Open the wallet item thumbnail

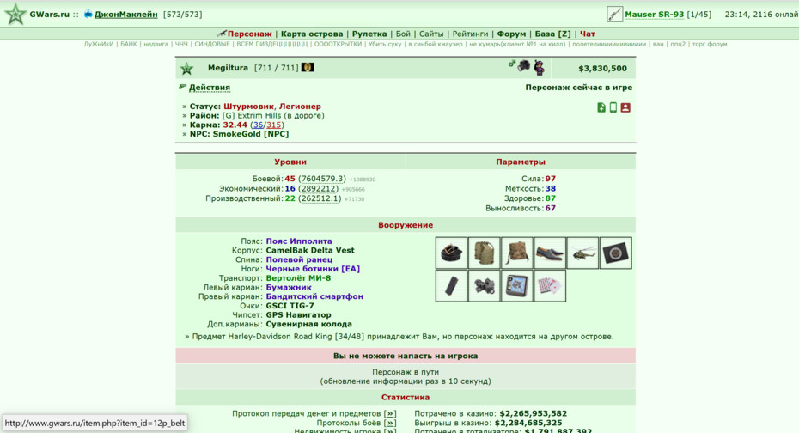(x=615, y=253)
